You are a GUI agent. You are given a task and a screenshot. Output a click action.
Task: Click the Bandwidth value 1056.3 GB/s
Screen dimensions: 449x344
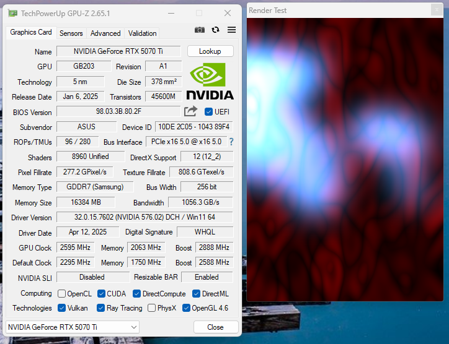click(201, 202)
